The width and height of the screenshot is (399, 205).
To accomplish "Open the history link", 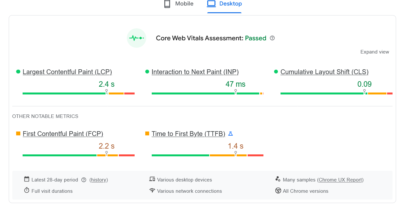I will [98, 180].
